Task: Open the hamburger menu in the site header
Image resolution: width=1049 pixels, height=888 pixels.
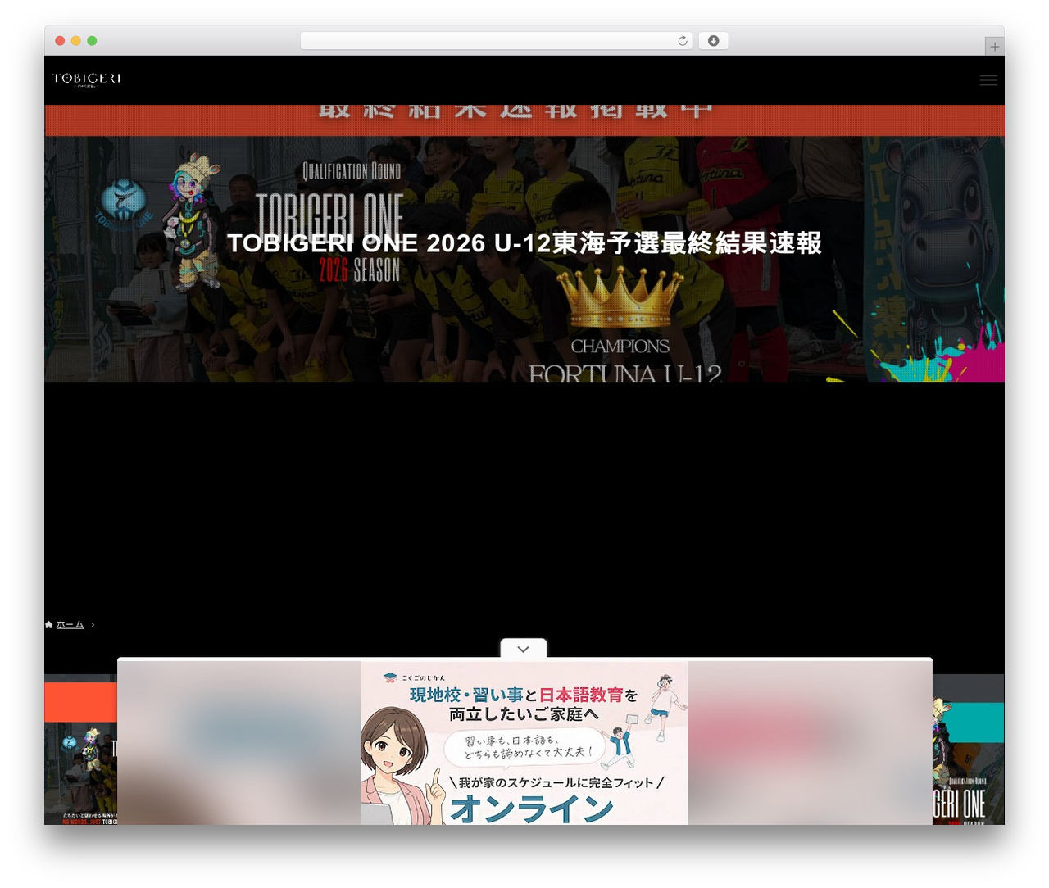Action: click(988, 80)
